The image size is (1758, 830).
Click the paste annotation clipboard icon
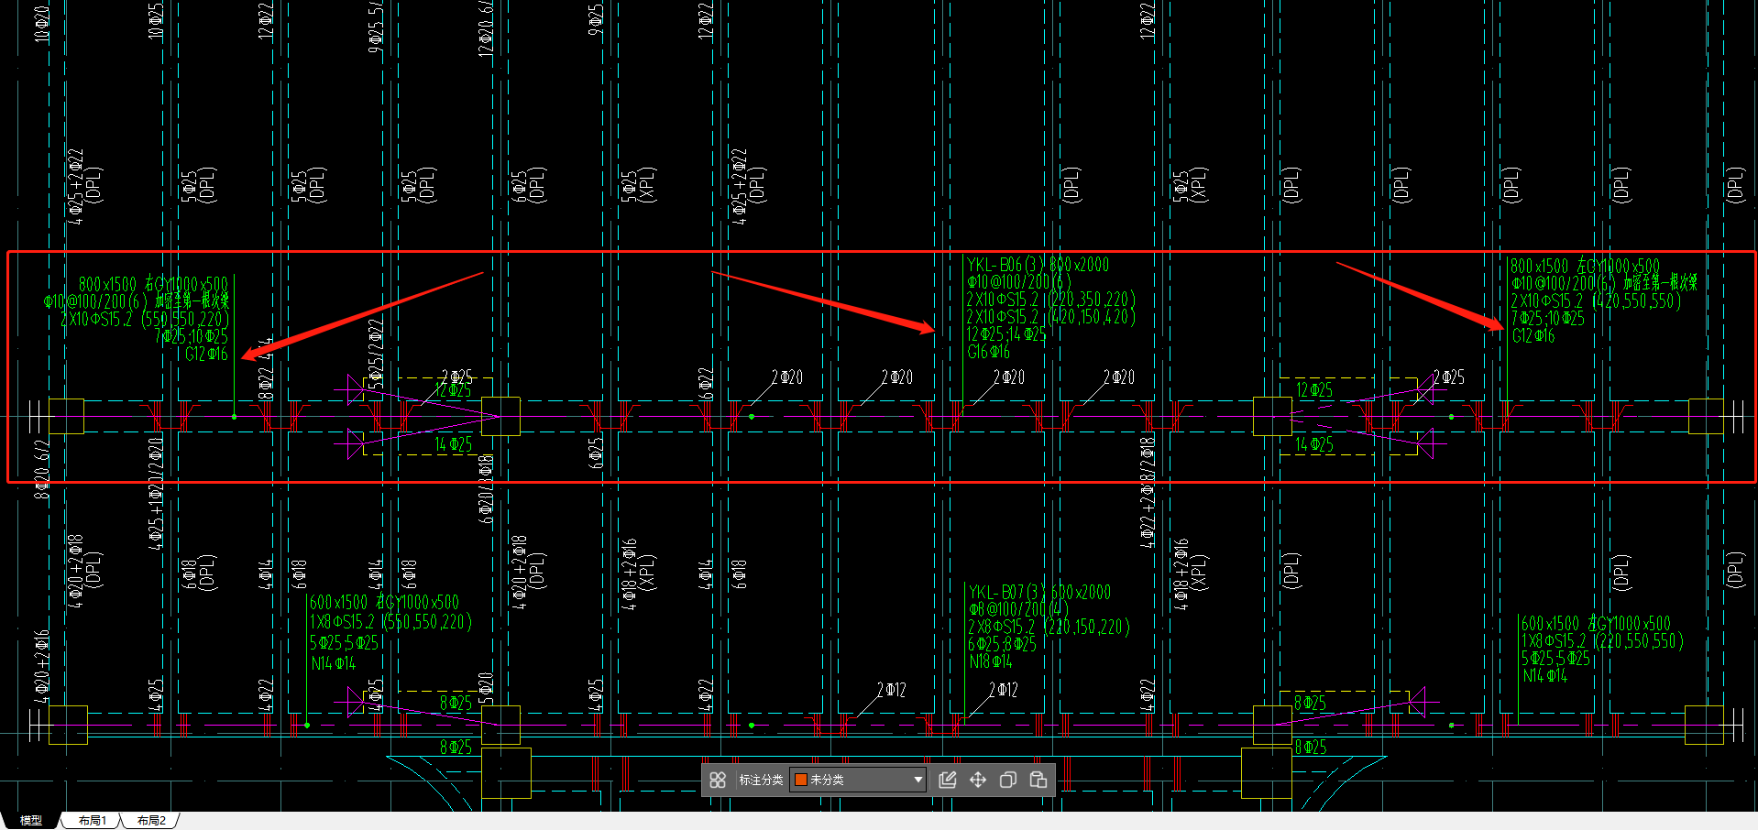1038,780
